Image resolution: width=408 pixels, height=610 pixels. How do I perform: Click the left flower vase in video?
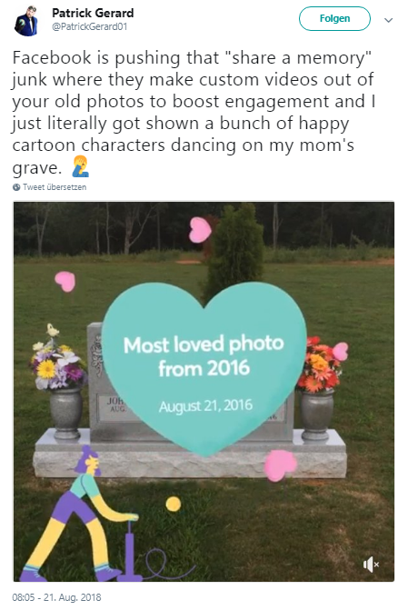click(x=65, y=413)
